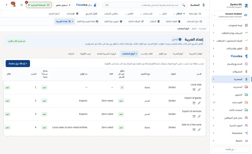Open الإعدادات settings in top menu
This screenshot has height=154, width=252.
(x=72, y=14)
